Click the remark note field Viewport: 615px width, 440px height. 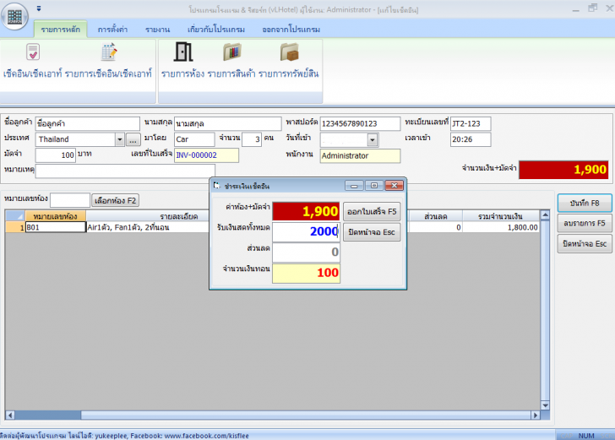point(125,171)
